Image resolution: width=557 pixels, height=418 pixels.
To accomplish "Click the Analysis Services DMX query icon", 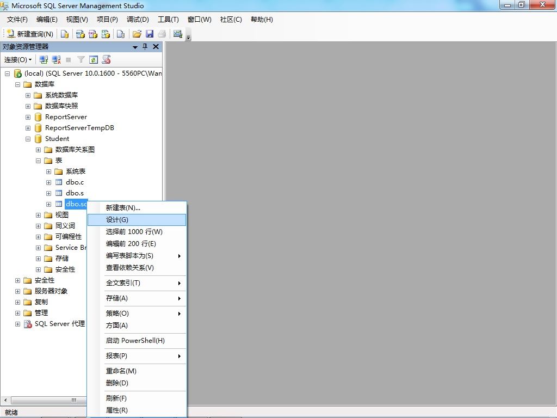I will [x=92, y=34].
